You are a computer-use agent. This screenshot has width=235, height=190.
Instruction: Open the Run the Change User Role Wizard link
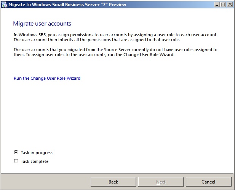coord(47,79)
